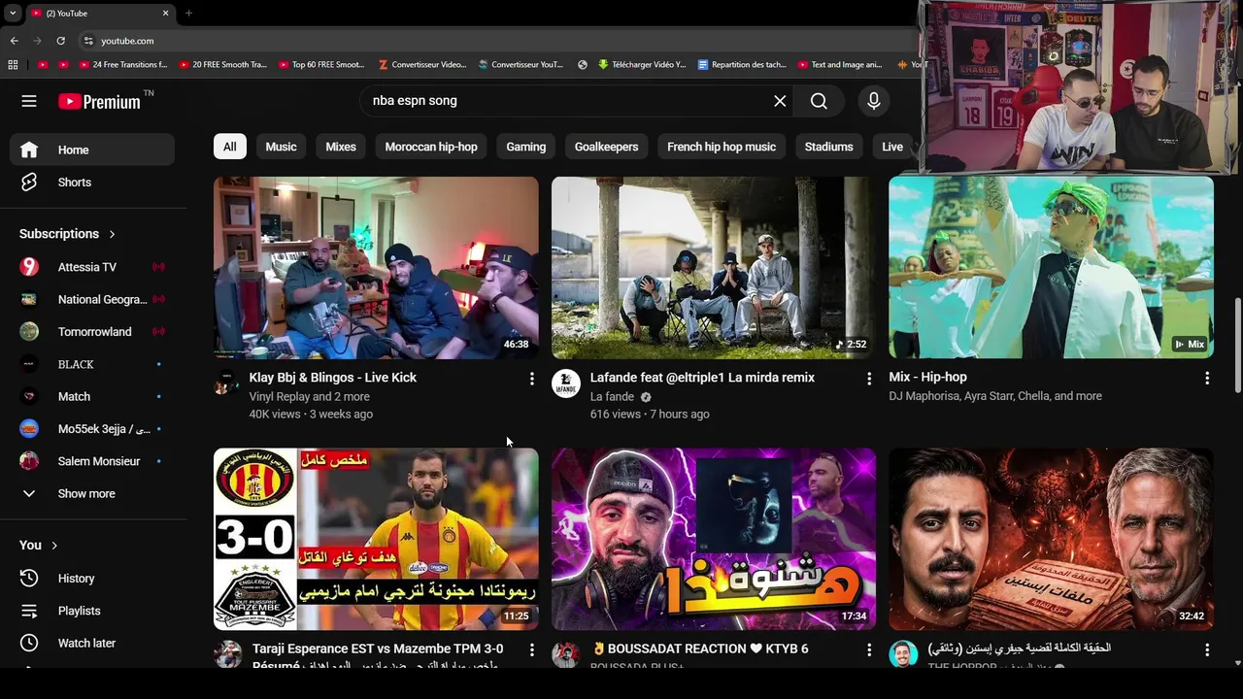Open 24 Free Transitions bookmark
1243x699 pixels.
pos(122,65)
